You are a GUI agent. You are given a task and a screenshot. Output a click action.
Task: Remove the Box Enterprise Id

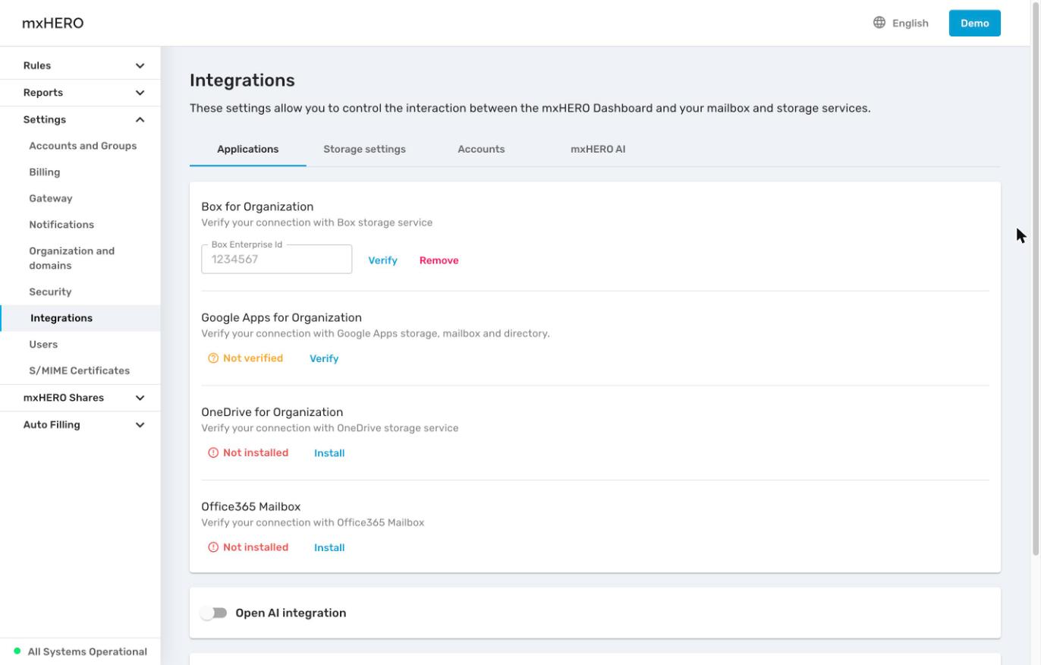(439, 260)
